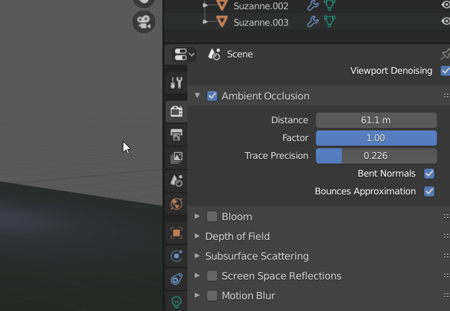Click the Distance value field
The image size is (450, 311).
click(x=376, y=120)
